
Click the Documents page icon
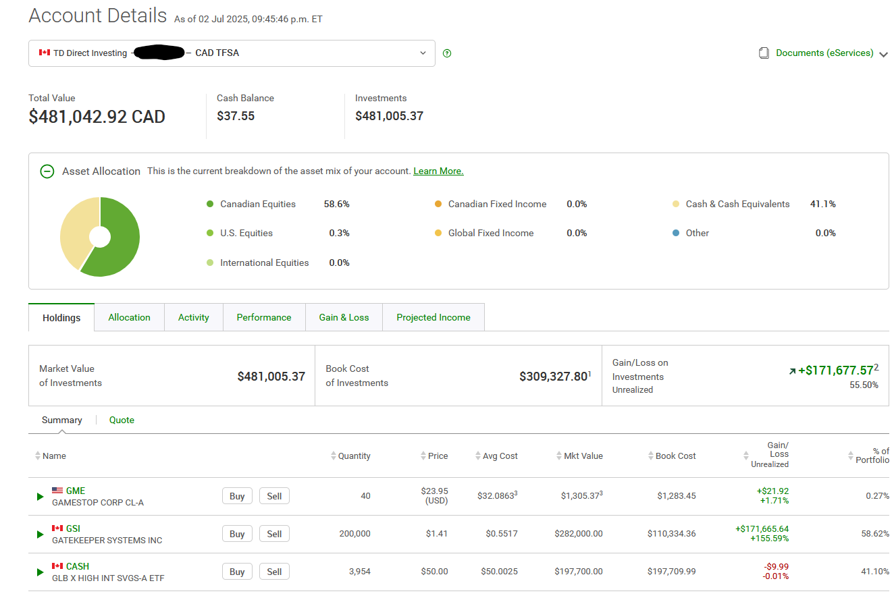(764, 53)
